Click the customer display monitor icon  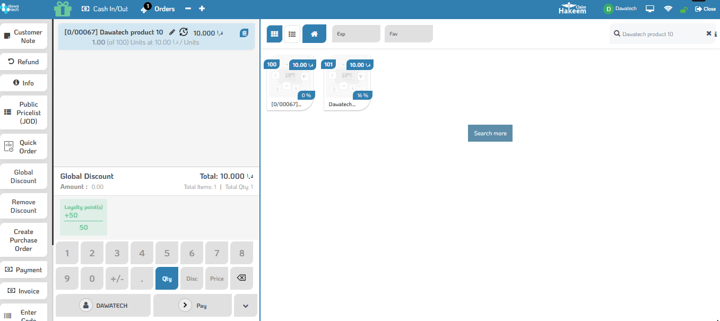click(x=650, y=9)
